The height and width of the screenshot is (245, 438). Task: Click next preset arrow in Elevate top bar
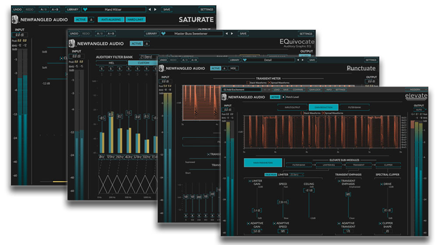[269, 90]
